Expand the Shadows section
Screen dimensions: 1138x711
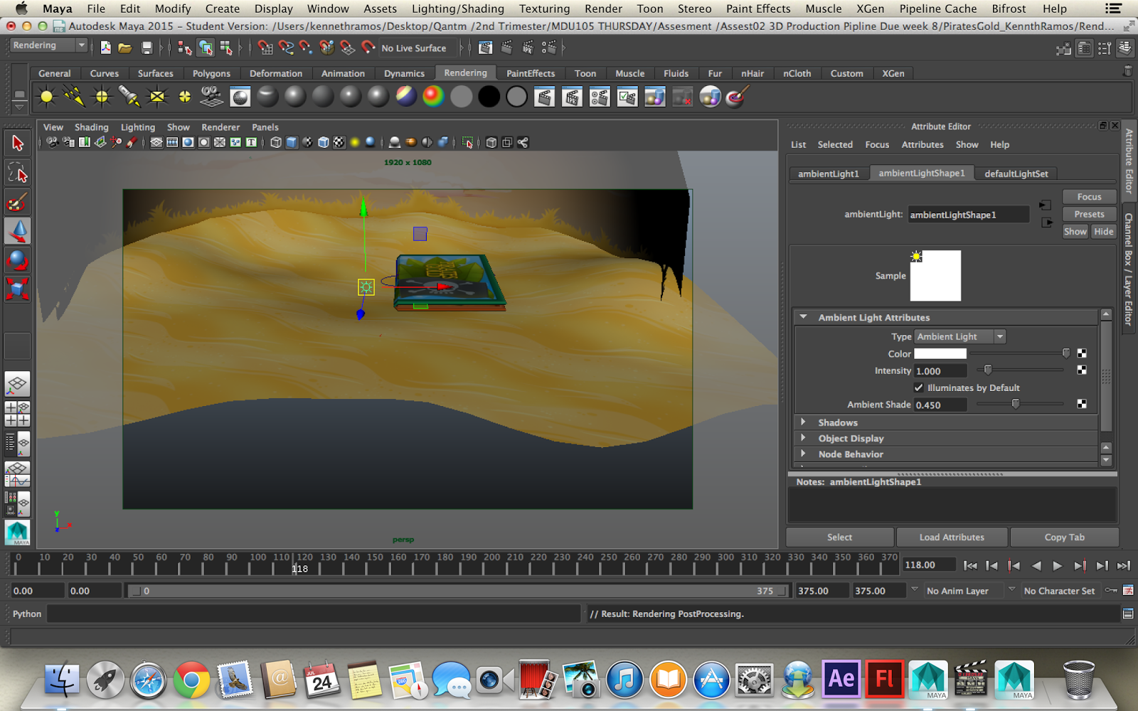tap(804, 422)
